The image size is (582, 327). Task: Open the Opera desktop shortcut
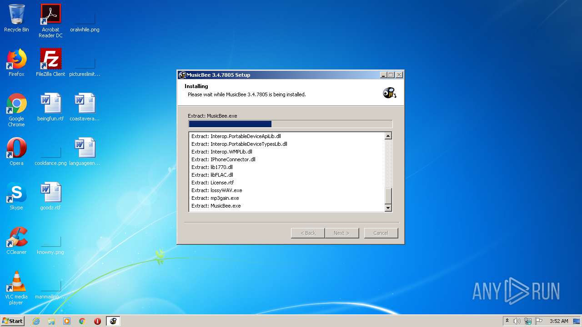16,152
